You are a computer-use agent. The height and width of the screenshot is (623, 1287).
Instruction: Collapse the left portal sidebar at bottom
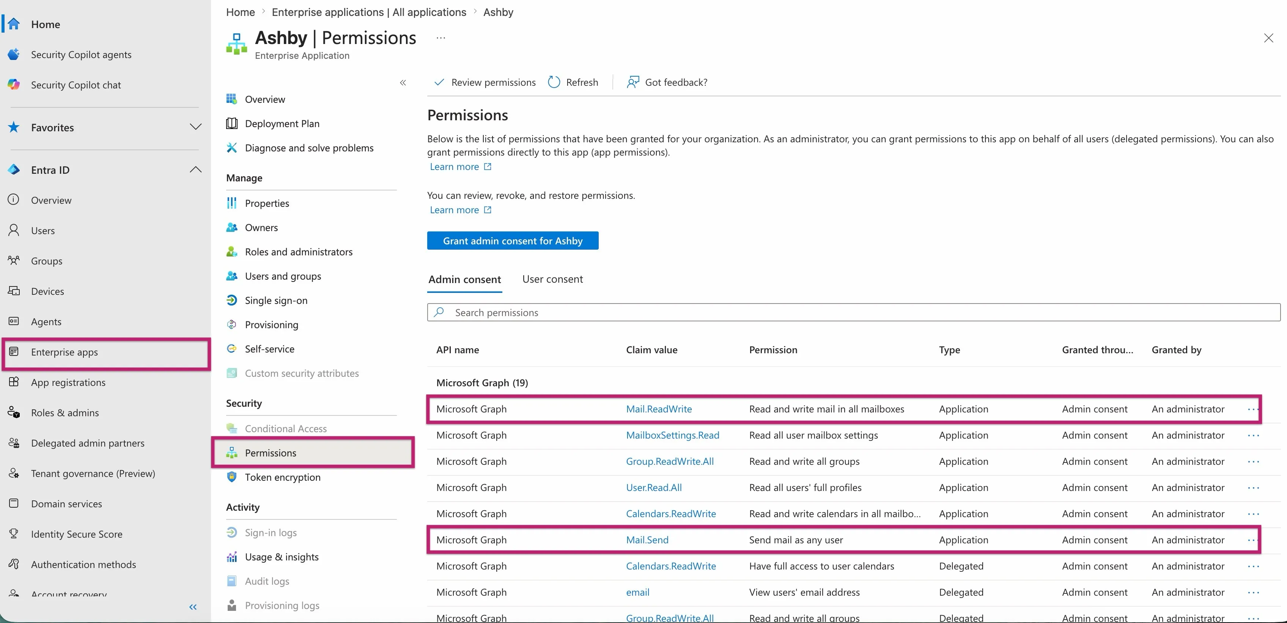(x=193, y=607)
